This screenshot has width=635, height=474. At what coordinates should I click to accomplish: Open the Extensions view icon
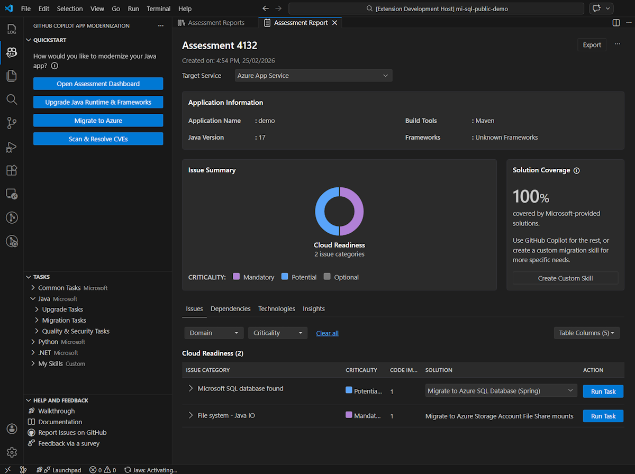tap(12, 170)
